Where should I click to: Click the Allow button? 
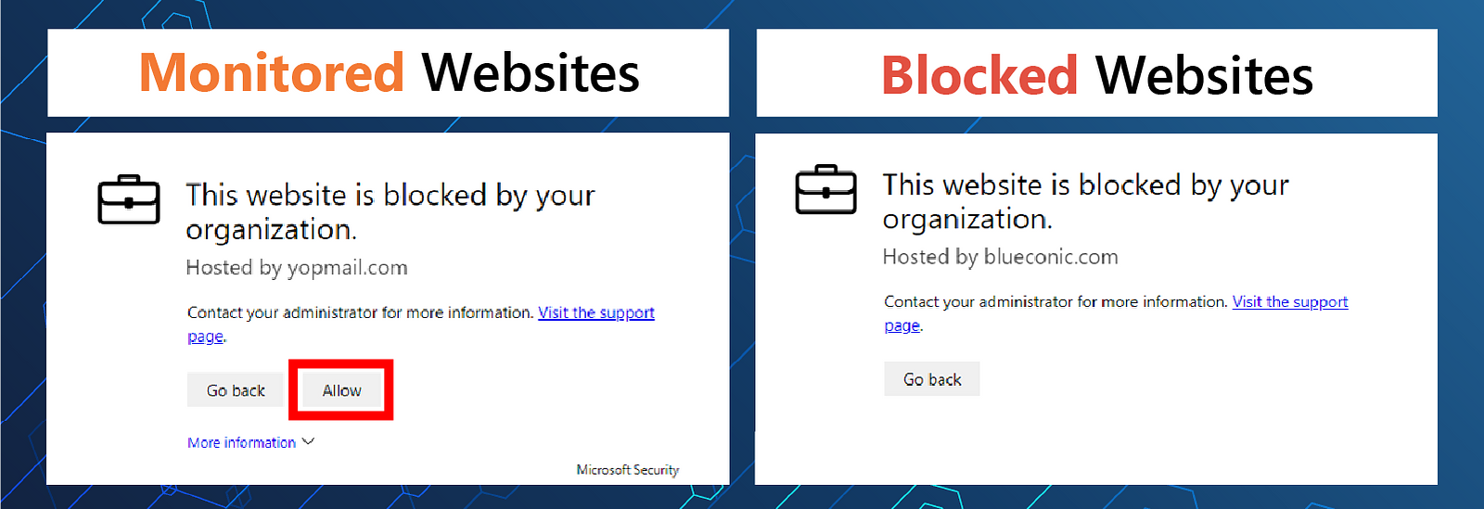341,390
